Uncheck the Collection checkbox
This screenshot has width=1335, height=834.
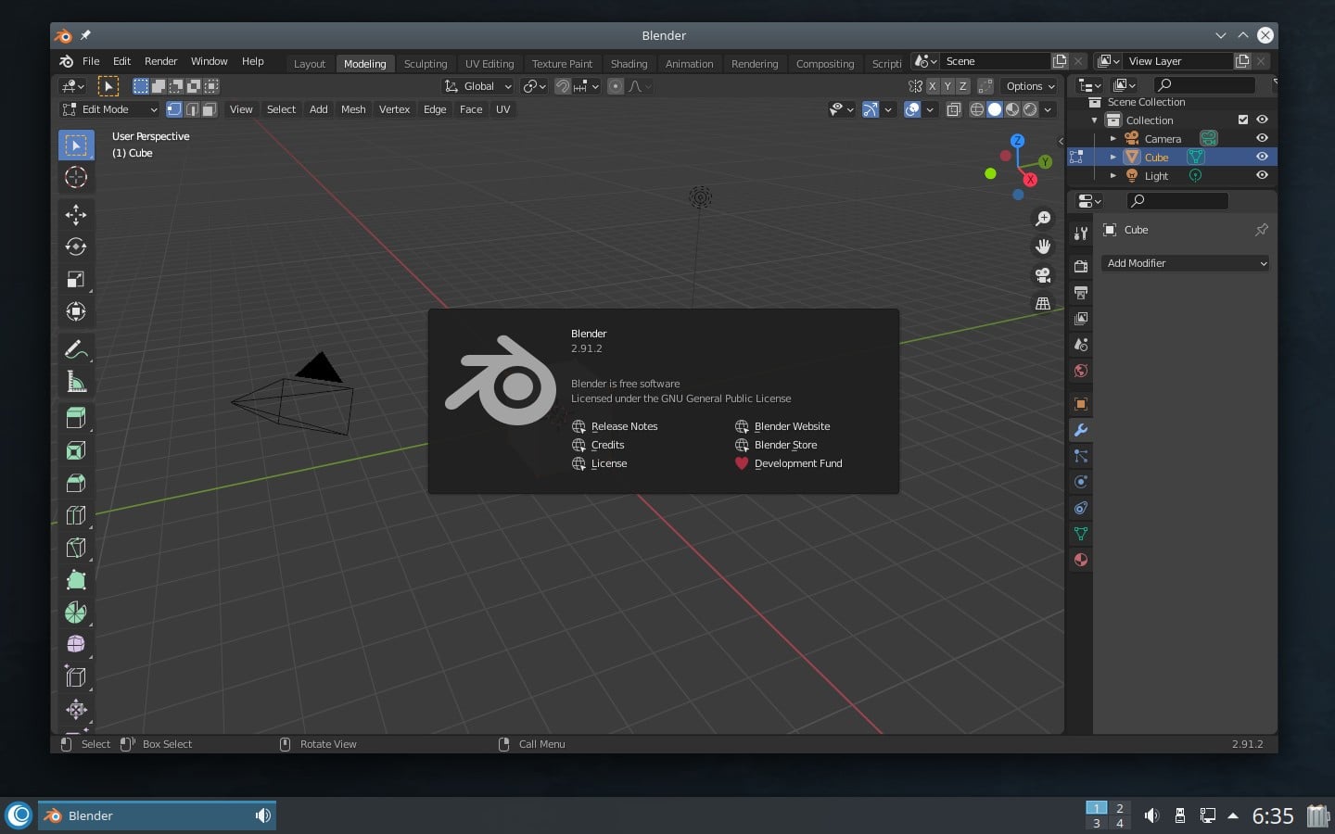[x=1243, y=120]
